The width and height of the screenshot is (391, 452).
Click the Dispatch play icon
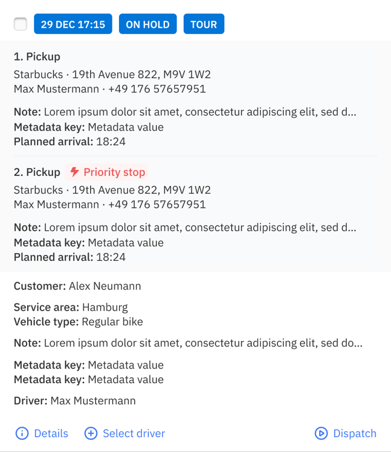tap(321, 433)
